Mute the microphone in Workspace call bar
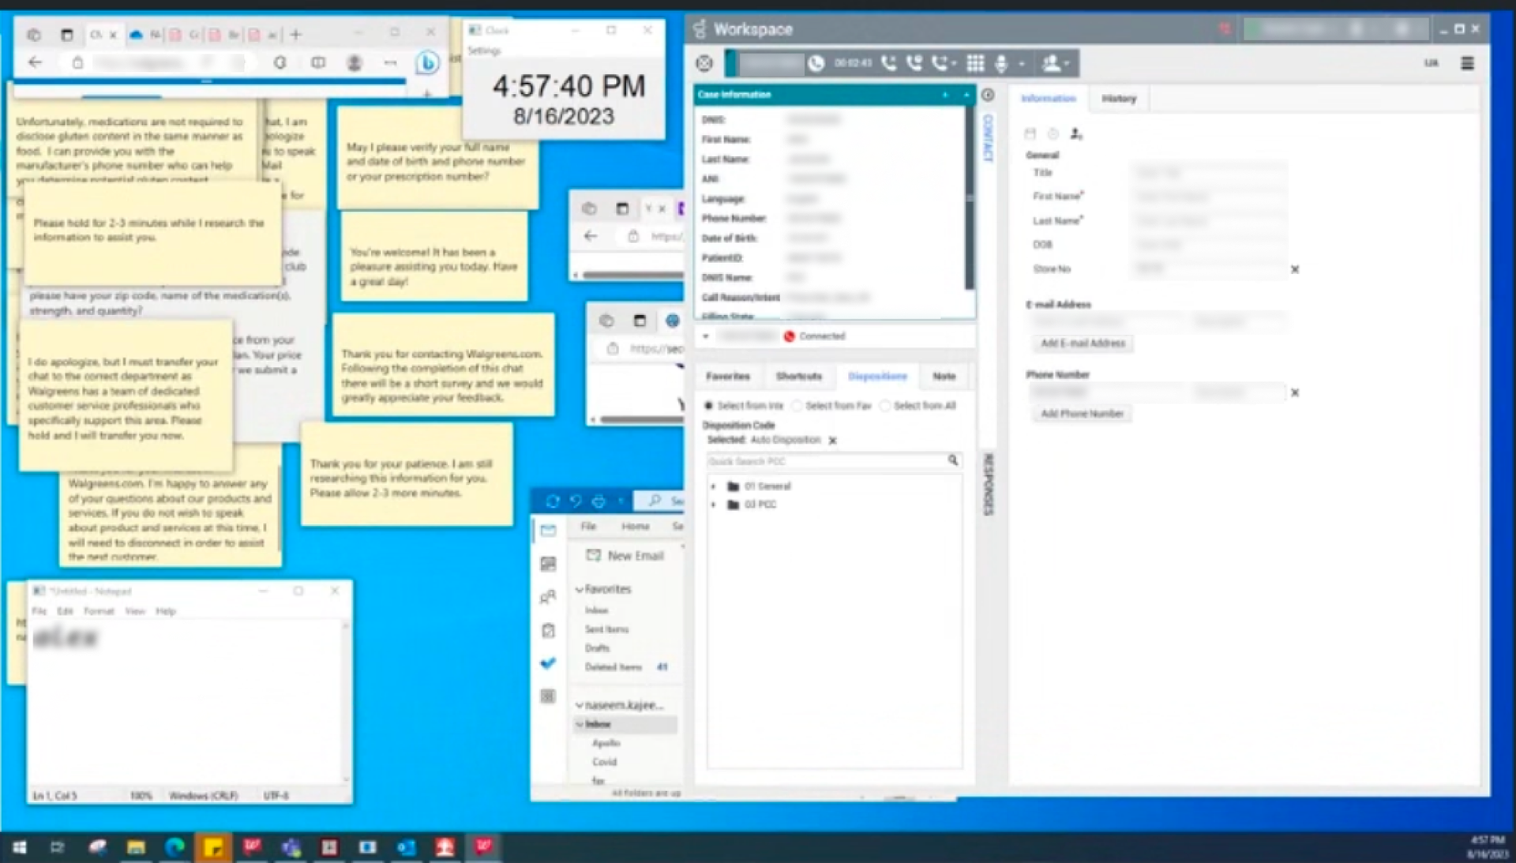Screen dimensions: 1516x863 coord(1001,63)
